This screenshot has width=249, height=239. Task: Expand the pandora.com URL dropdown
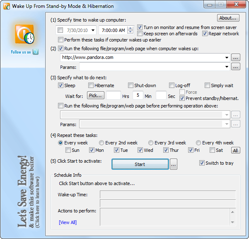[227, 58]
